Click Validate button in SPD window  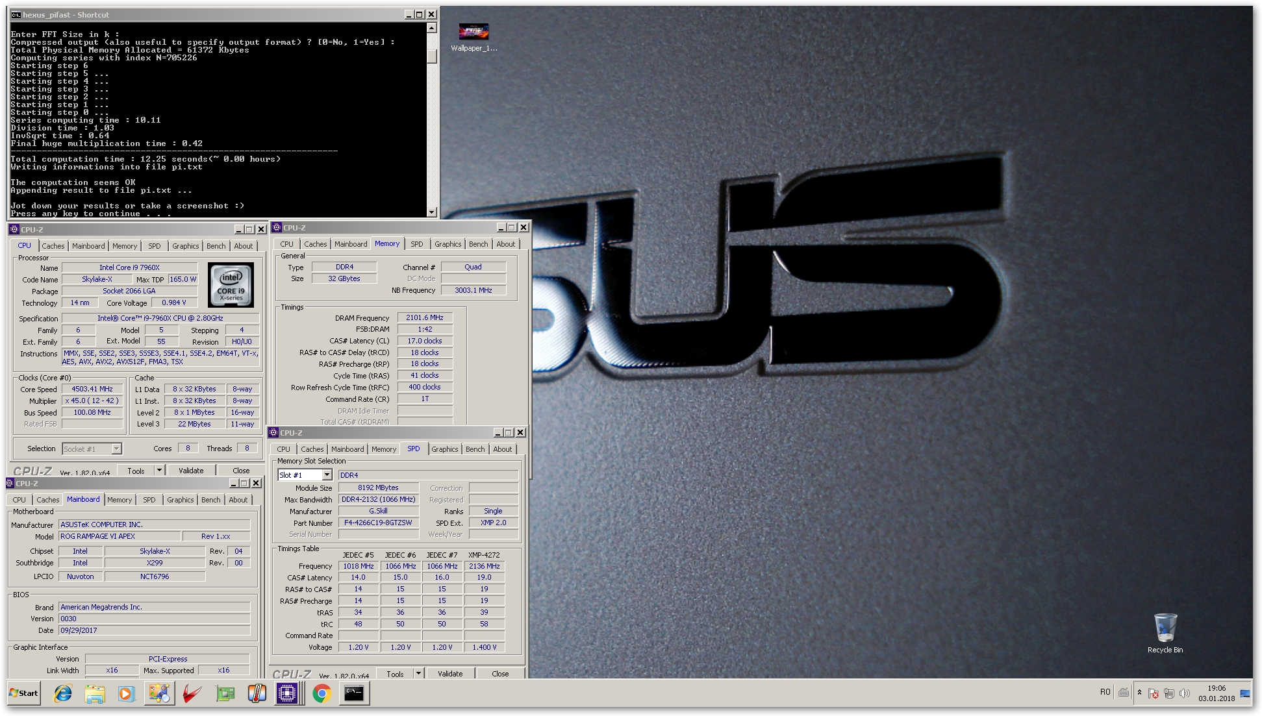click(450, 674)
